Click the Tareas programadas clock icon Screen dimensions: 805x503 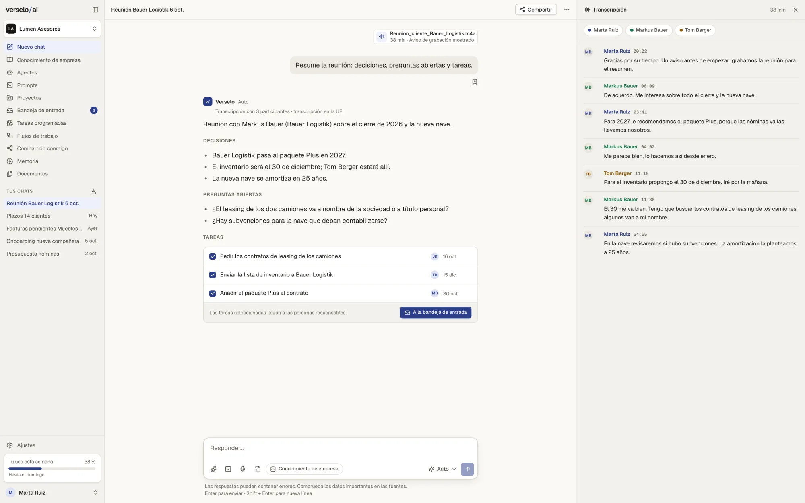tap(10, 123)
